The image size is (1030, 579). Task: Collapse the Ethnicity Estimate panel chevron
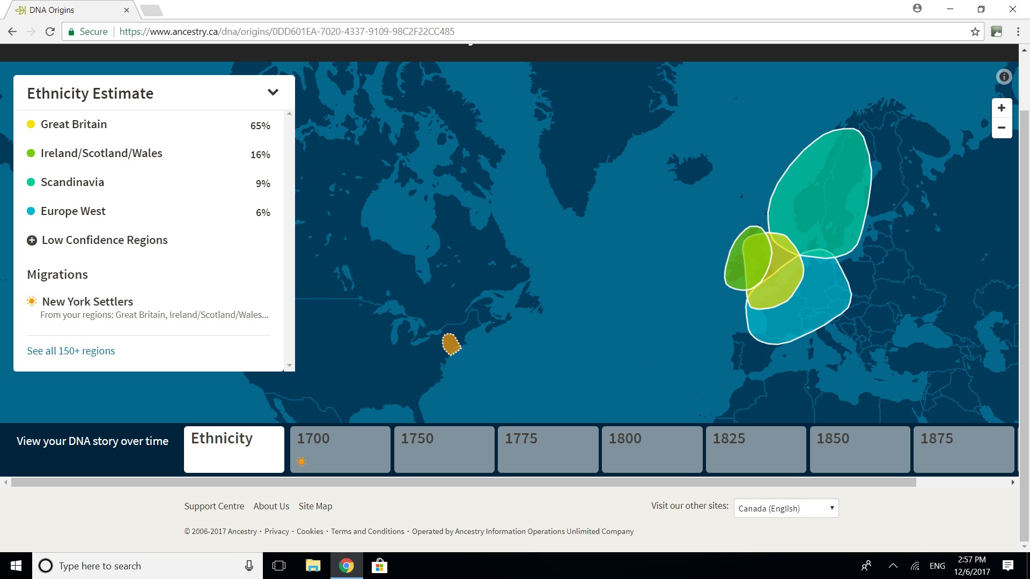(273, 92)
